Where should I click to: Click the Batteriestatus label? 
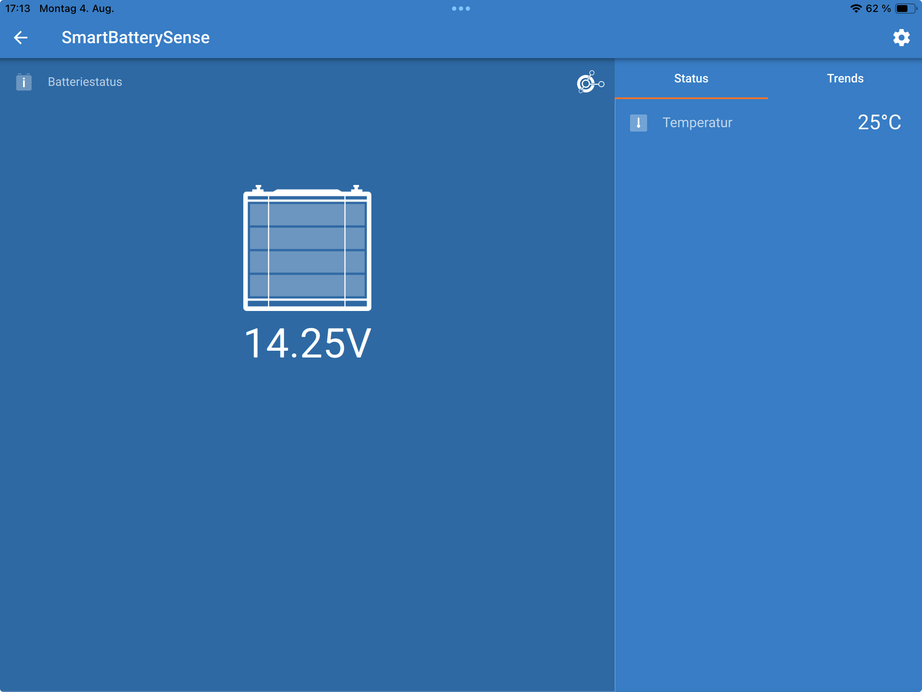(x=85, y=82)
